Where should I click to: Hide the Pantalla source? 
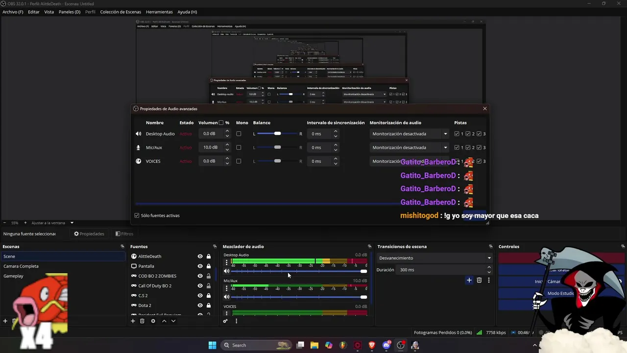200,266
